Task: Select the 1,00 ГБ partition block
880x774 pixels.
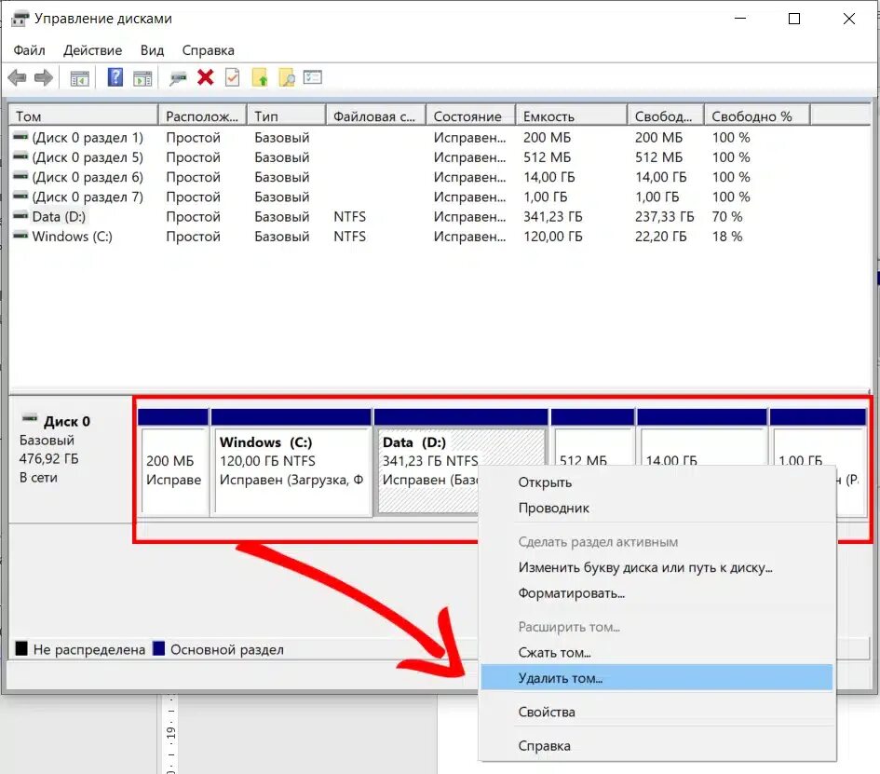Action: point(819,438)
